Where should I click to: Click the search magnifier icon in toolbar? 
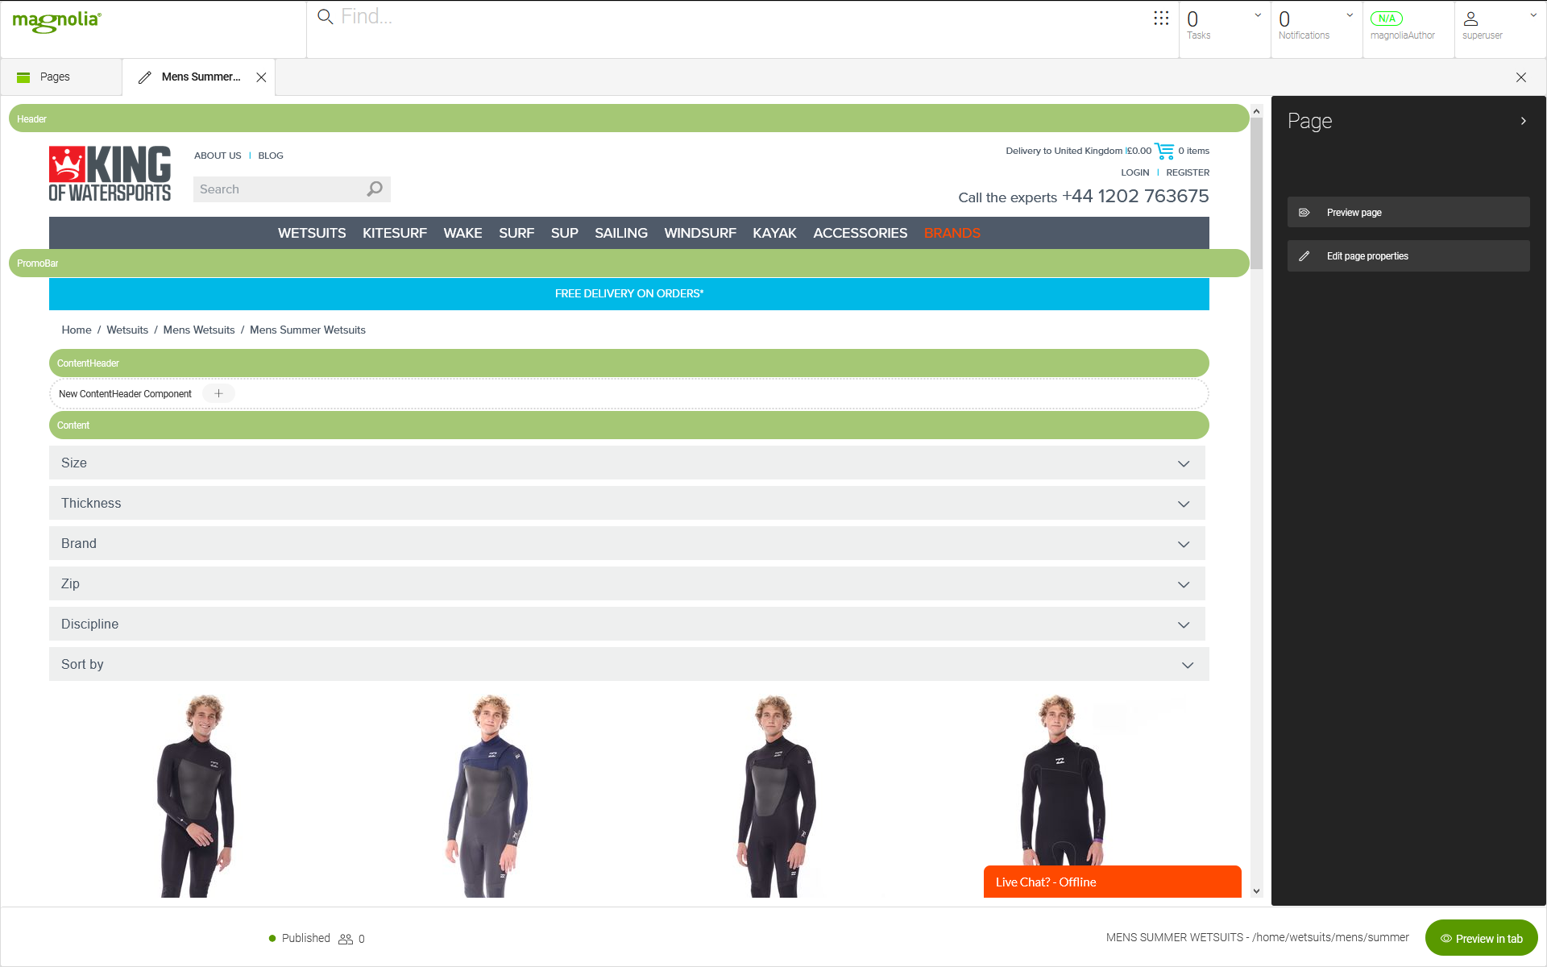coord(326,15)
